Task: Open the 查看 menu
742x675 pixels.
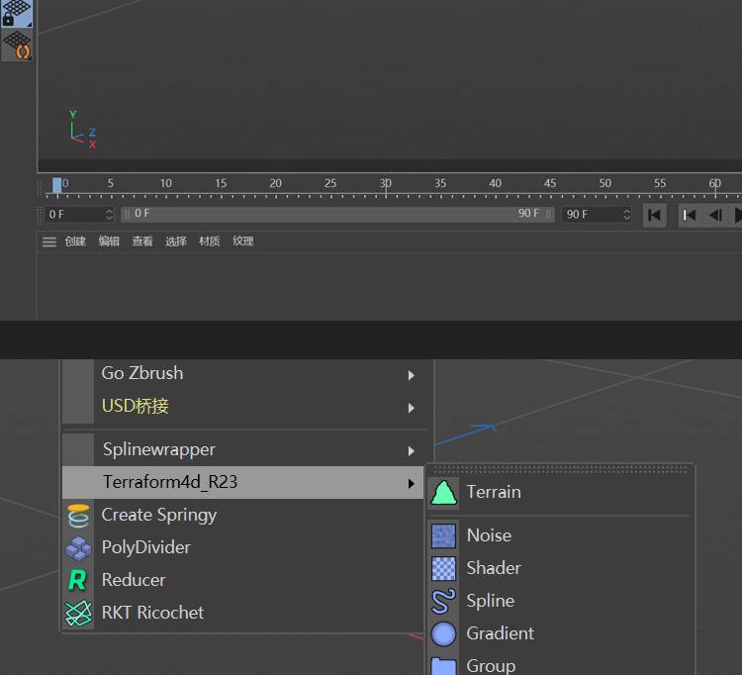Action: (x=142, y=241)
